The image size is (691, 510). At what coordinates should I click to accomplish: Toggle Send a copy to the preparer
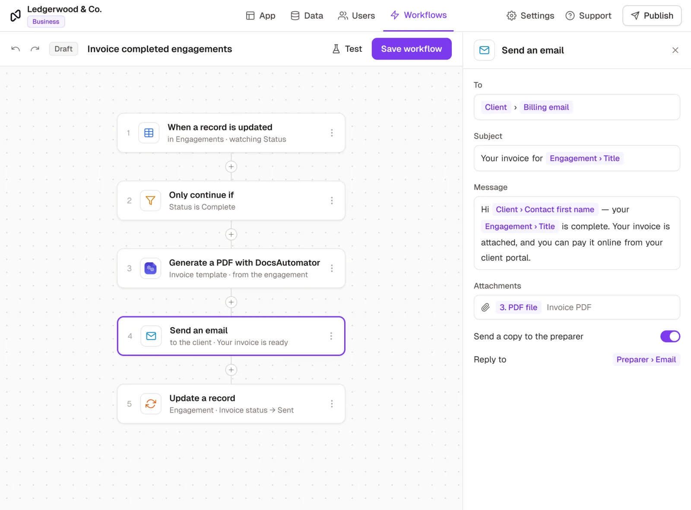click(x=670, y=337)
